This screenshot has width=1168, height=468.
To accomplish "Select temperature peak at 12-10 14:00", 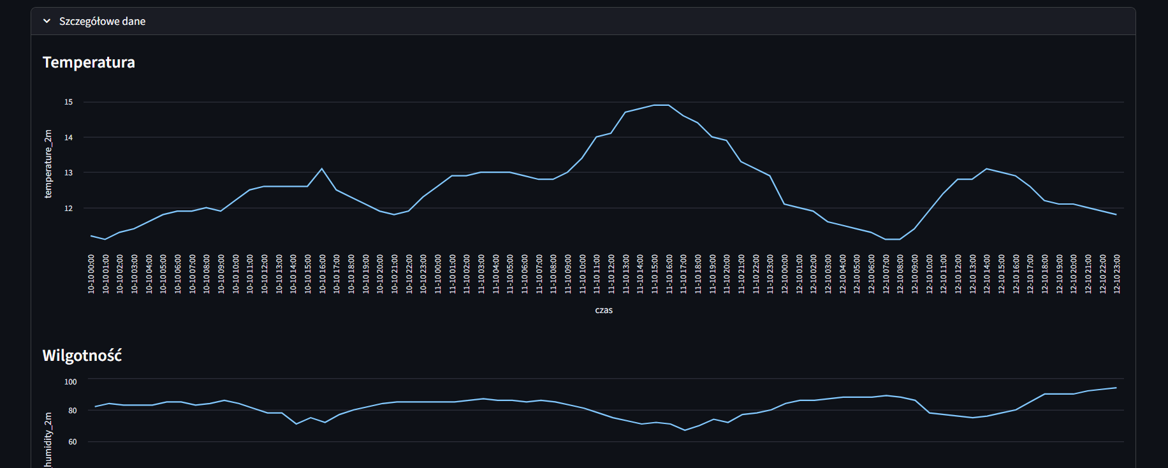I will (x=987, y=169).
